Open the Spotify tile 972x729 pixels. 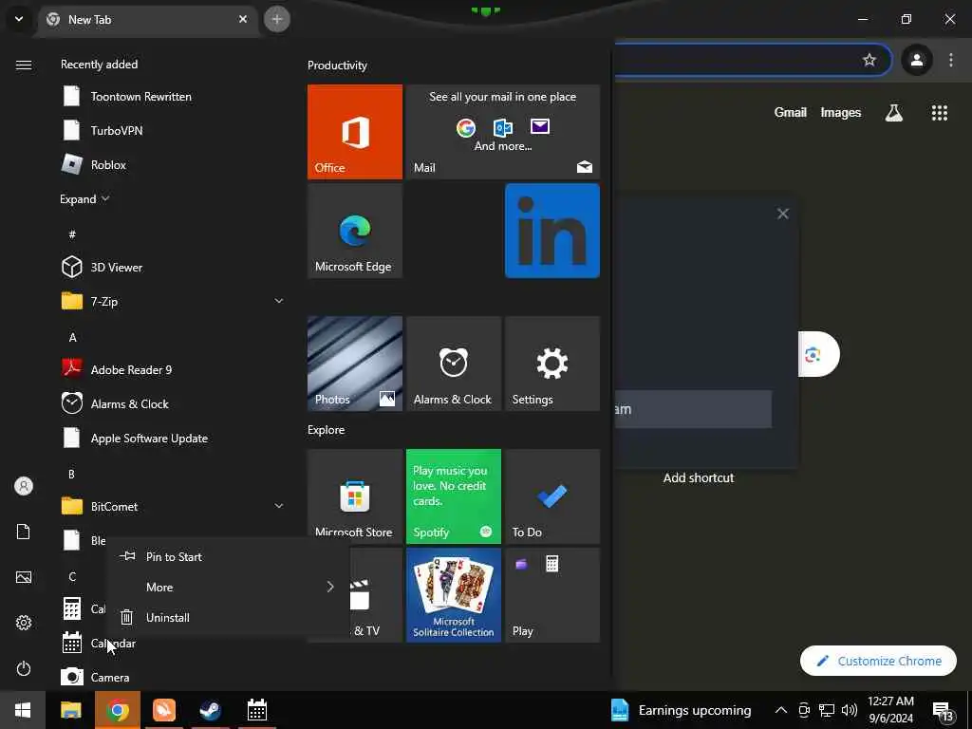pos(453,495)
